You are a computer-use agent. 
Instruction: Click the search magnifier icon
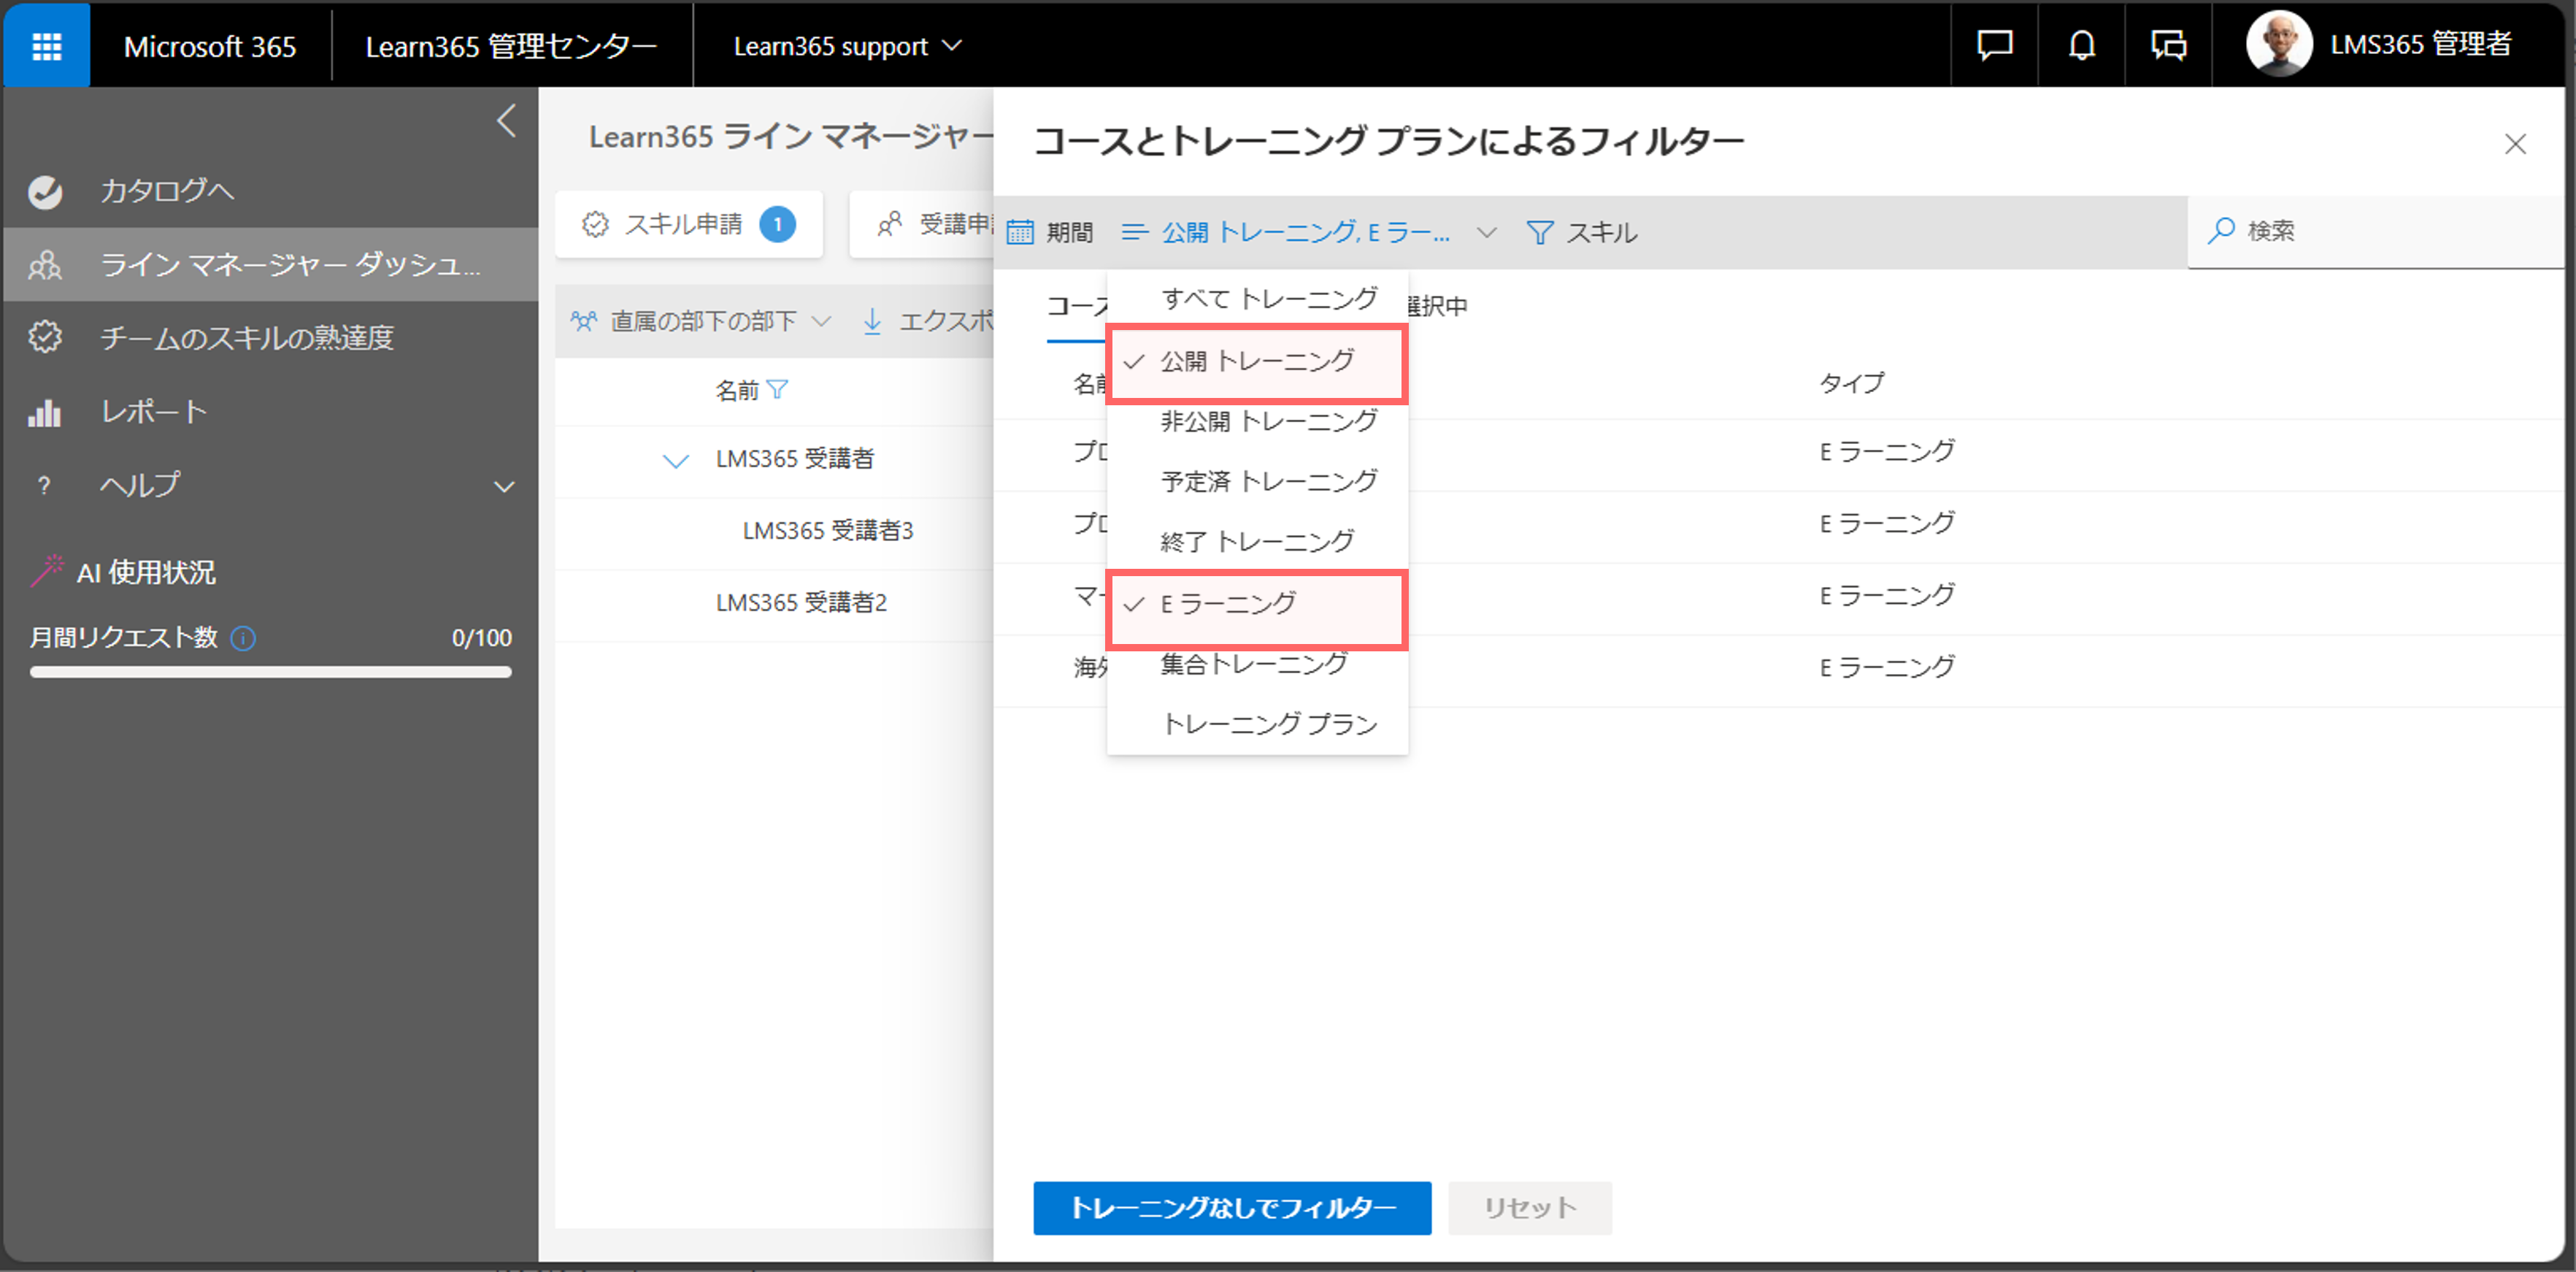click(x=2221, y=230)
